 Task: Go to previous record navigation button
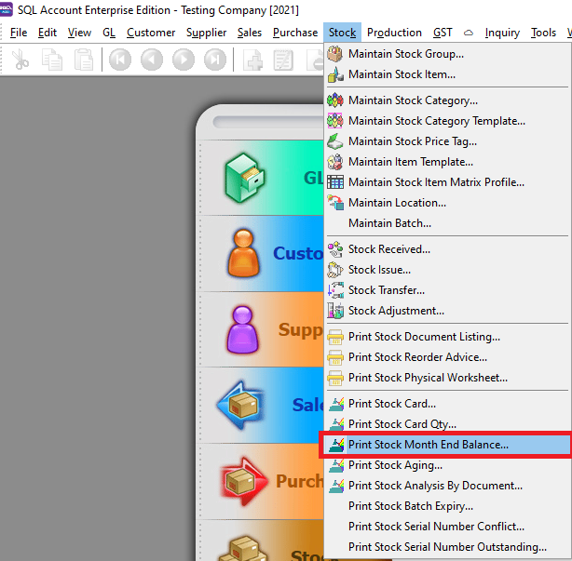(152, 60)
